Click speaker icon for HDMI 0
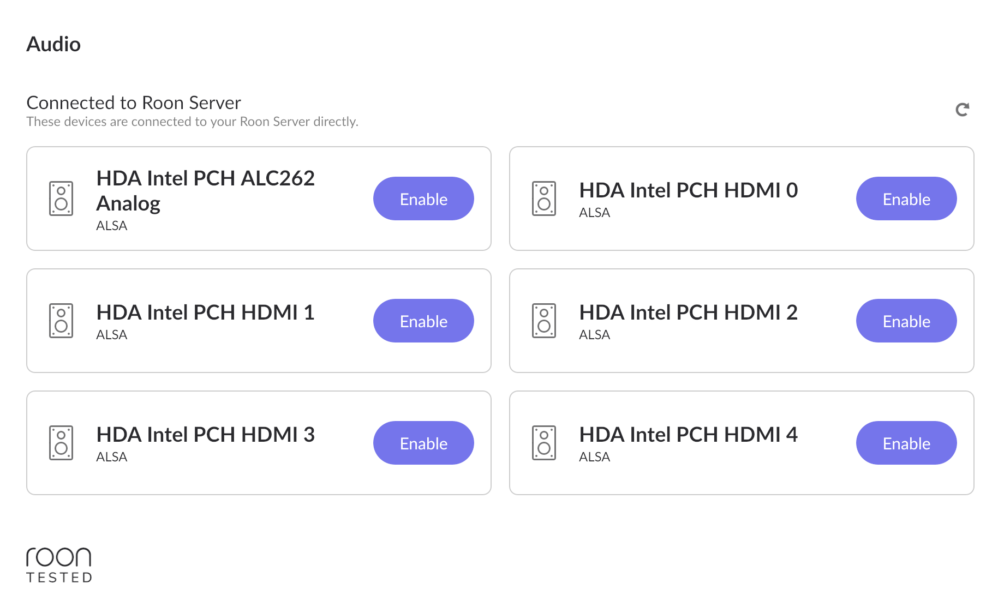 coord(544,199)
